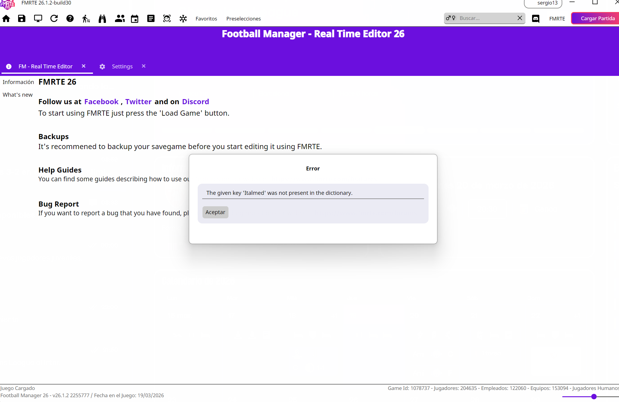Click the zoom slider handle at bottom right

(594, 397)
